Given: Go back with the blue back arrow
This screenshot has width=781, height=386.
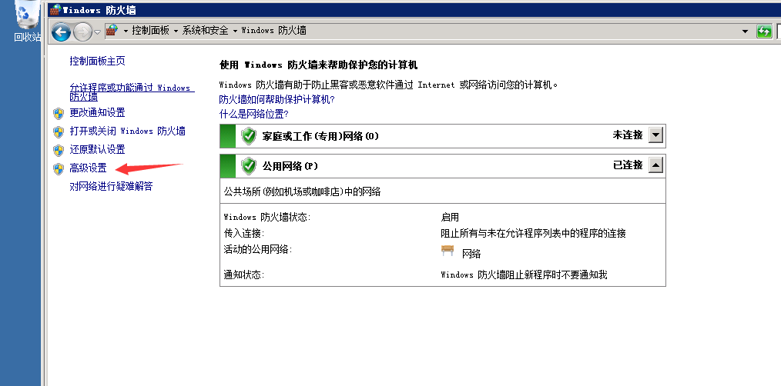Looking at the screenshot, I should 62,32.
